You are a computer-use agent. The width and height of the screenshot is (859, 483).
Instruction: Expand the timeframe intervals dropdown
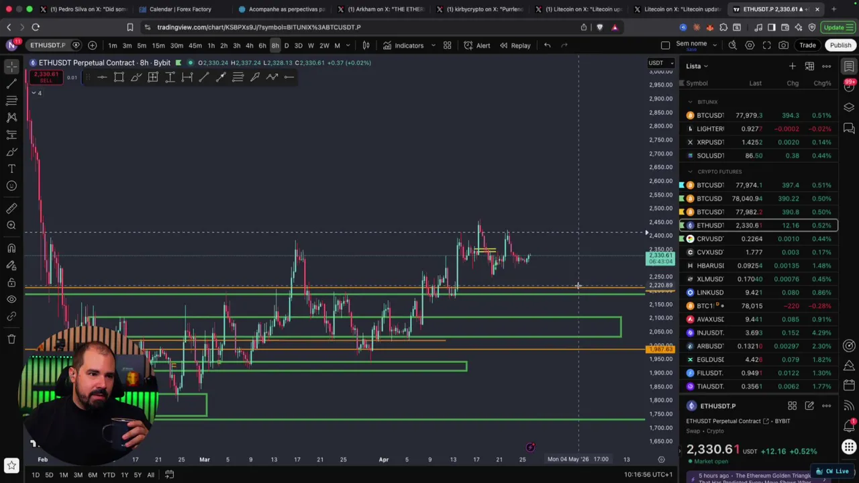348,45
